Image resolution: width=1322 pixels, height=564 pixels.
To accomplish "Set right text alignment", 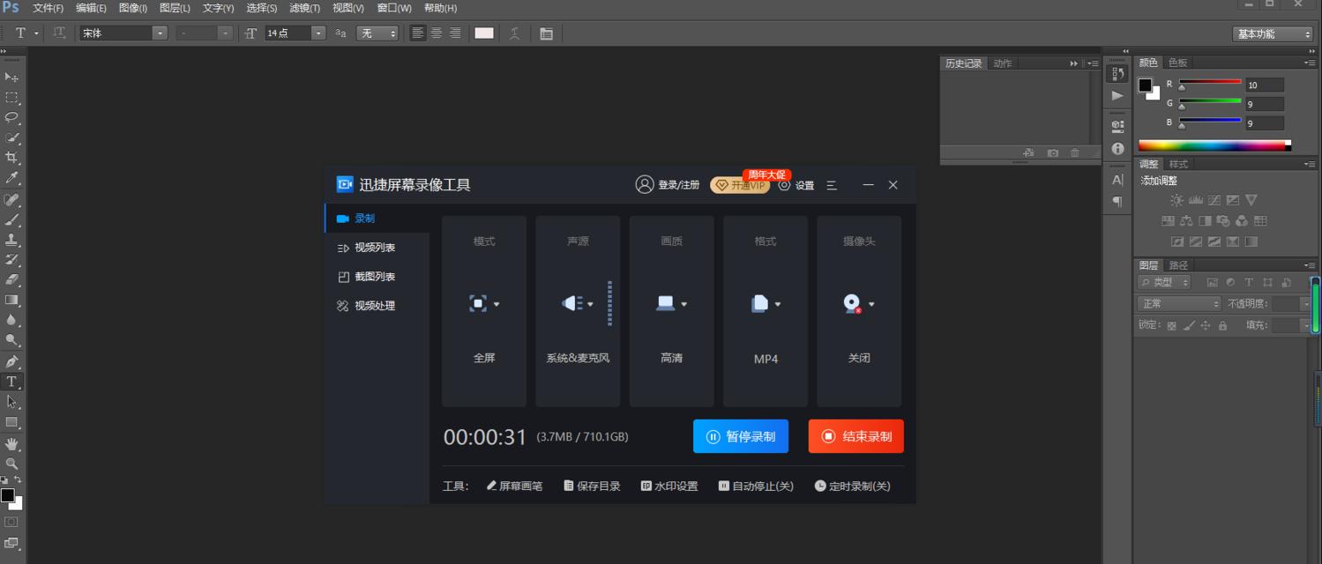I will (455, 33).
